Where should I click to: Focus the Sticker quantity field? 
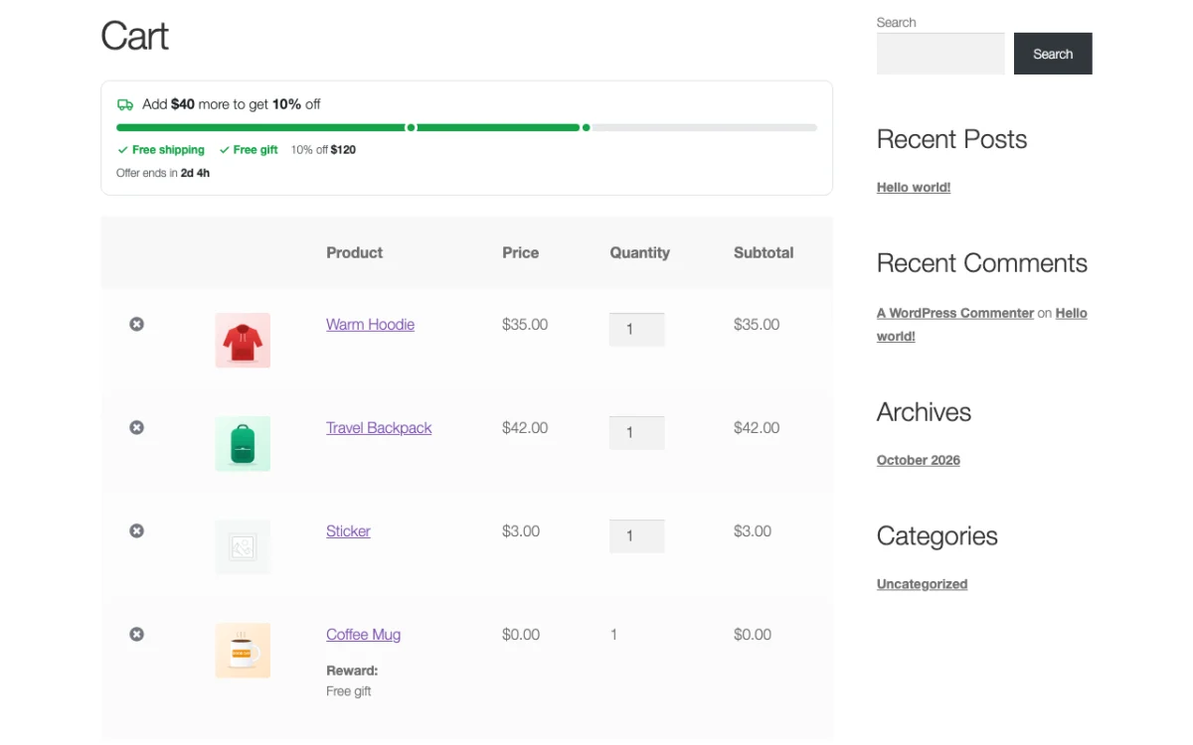[637, 536]
